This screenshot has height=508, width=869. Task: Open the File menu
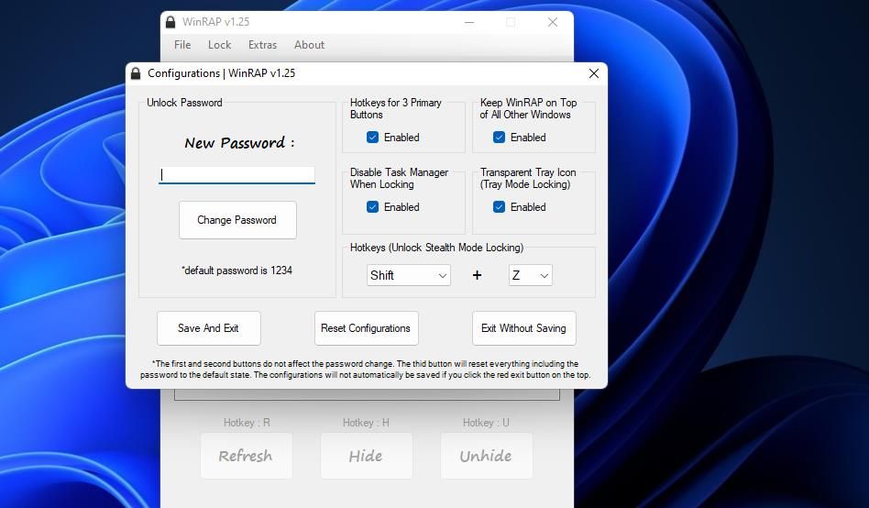[x=182, y=45]
